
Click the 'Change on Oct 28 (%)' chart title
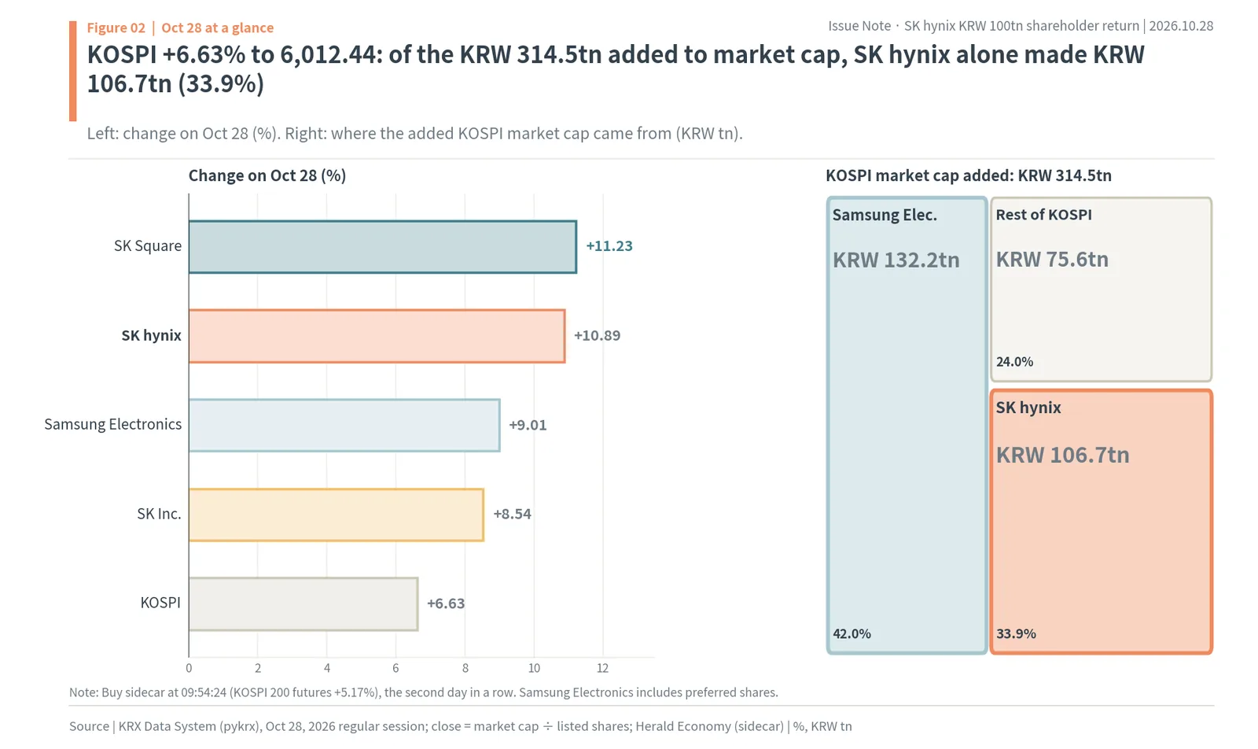[267, 175]
